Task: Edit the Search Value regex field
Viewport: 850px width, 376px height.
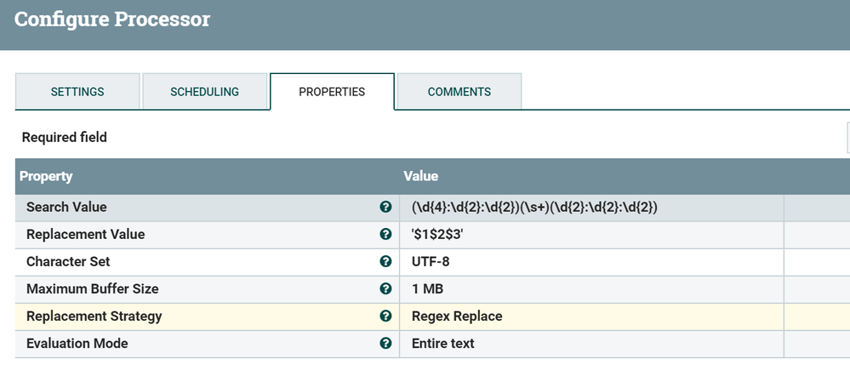Action: click(x=535, y=208)
